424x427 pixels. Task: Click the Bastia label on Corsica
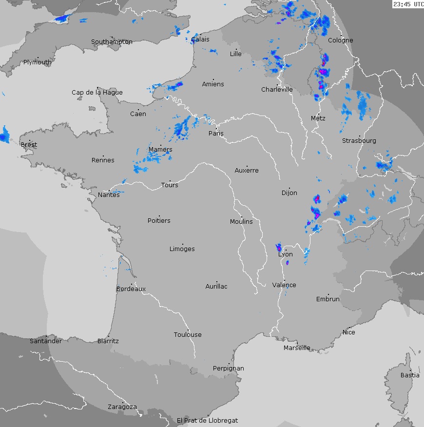(410, 375)
